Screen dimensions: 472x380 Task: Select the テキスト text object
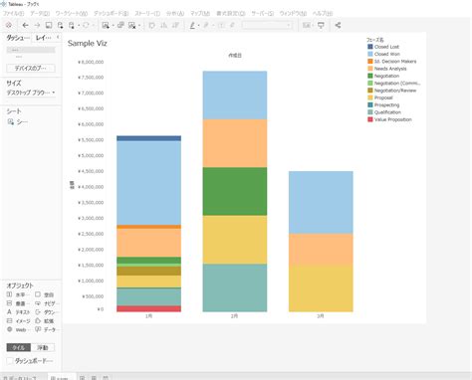point(18,312)
